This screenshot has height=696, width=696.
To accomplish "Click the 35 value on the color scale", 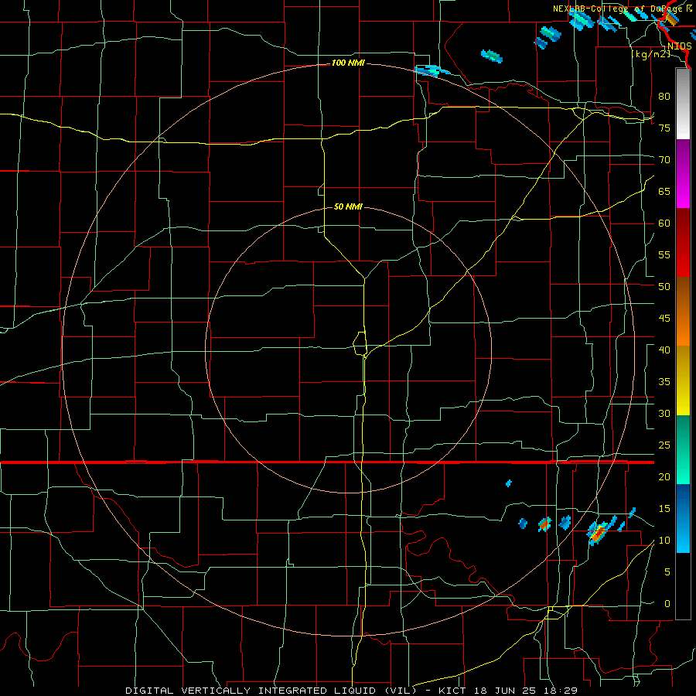I will pyautogui.click(x=664, y=382).
